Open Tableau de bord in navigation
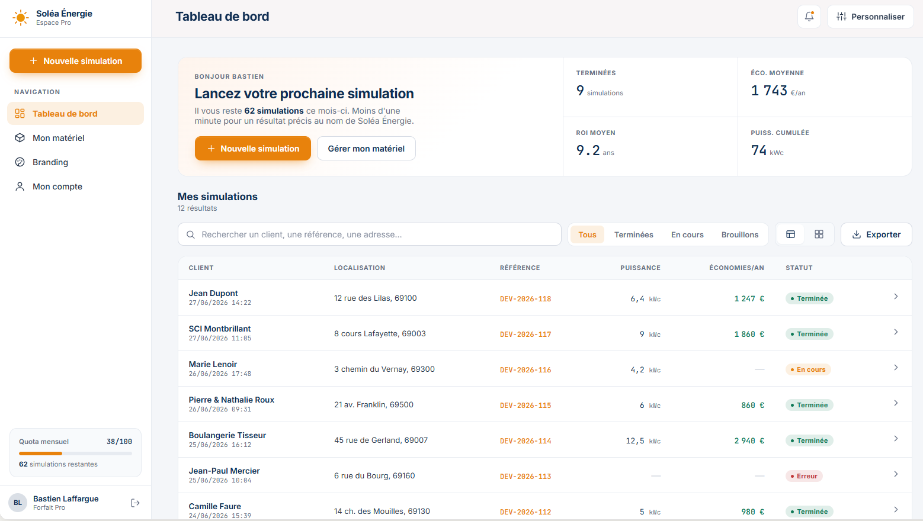This screenshot has height=521, width=923. click(x=75, y=114)
